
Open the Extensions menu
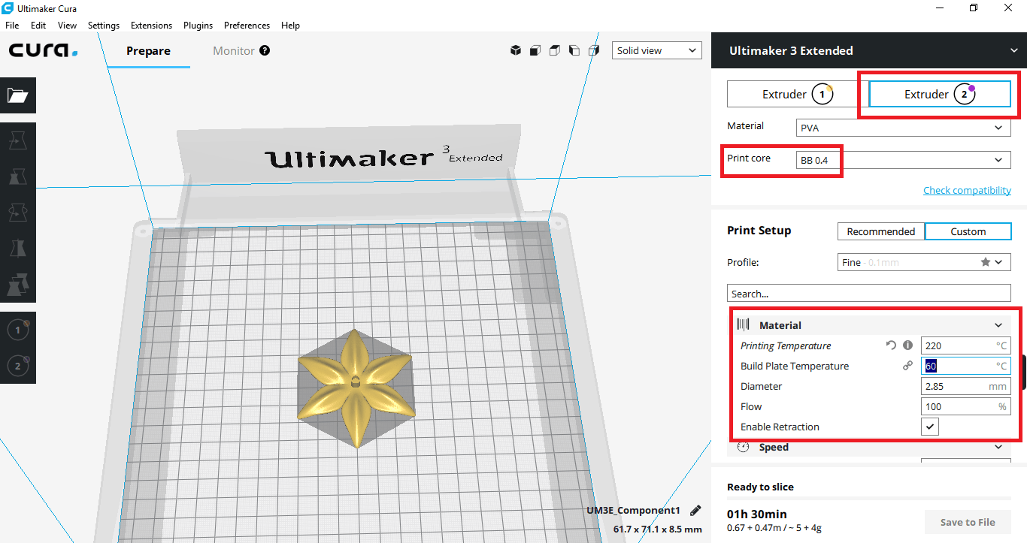tap(151, 25)
